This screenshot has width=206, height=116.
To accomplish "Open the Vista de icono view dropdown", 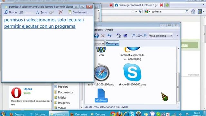I will pyautogui.click(x=161, y=35).
